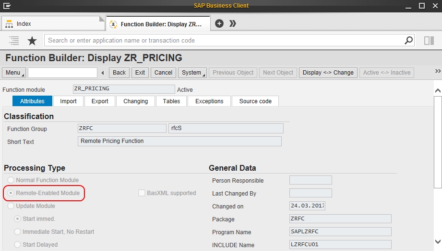Image resolution: width=442 pixels, height=251 pixels.
Task: Toggle the side panel icon
Action: pyautogui.click(x=429, y=41)
